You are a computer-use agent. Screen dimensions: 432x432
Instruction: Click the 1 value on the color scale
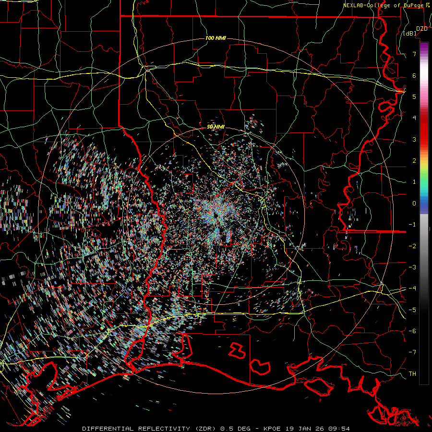pyautogui.click(x=414, y=182)
